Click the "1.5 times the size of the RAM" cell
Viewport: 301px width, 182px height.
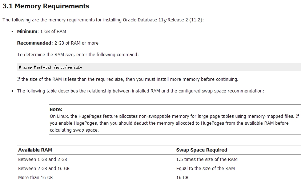pos(206,159)
